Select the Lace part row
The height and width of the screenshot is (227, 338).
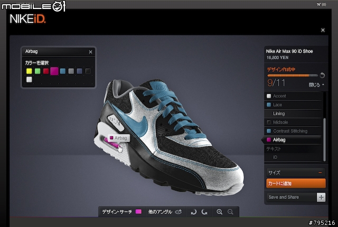point(293,105)
